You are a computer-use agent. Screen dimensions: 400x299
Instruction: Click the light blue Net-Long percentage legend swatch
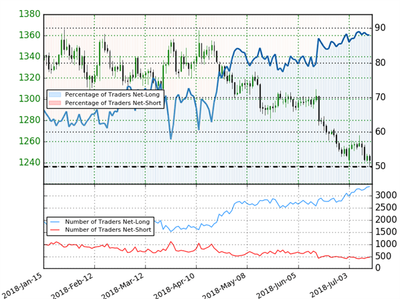55,94
